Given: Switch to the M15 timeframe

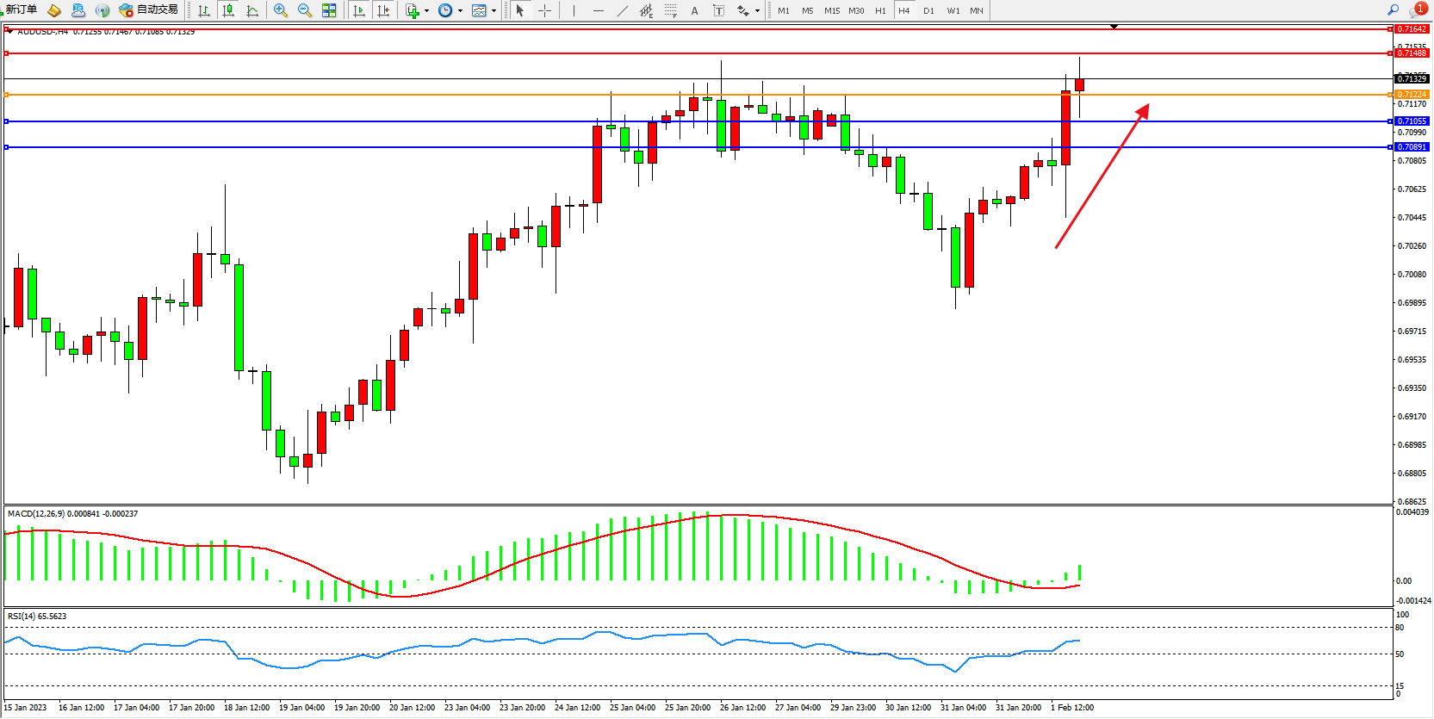Looking at the screenshot, I should (831, 10).
